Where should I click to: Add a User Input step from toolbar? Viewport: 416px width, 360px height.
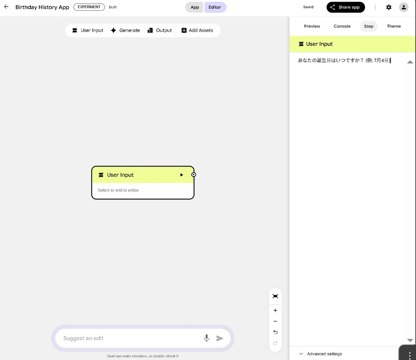88,31
